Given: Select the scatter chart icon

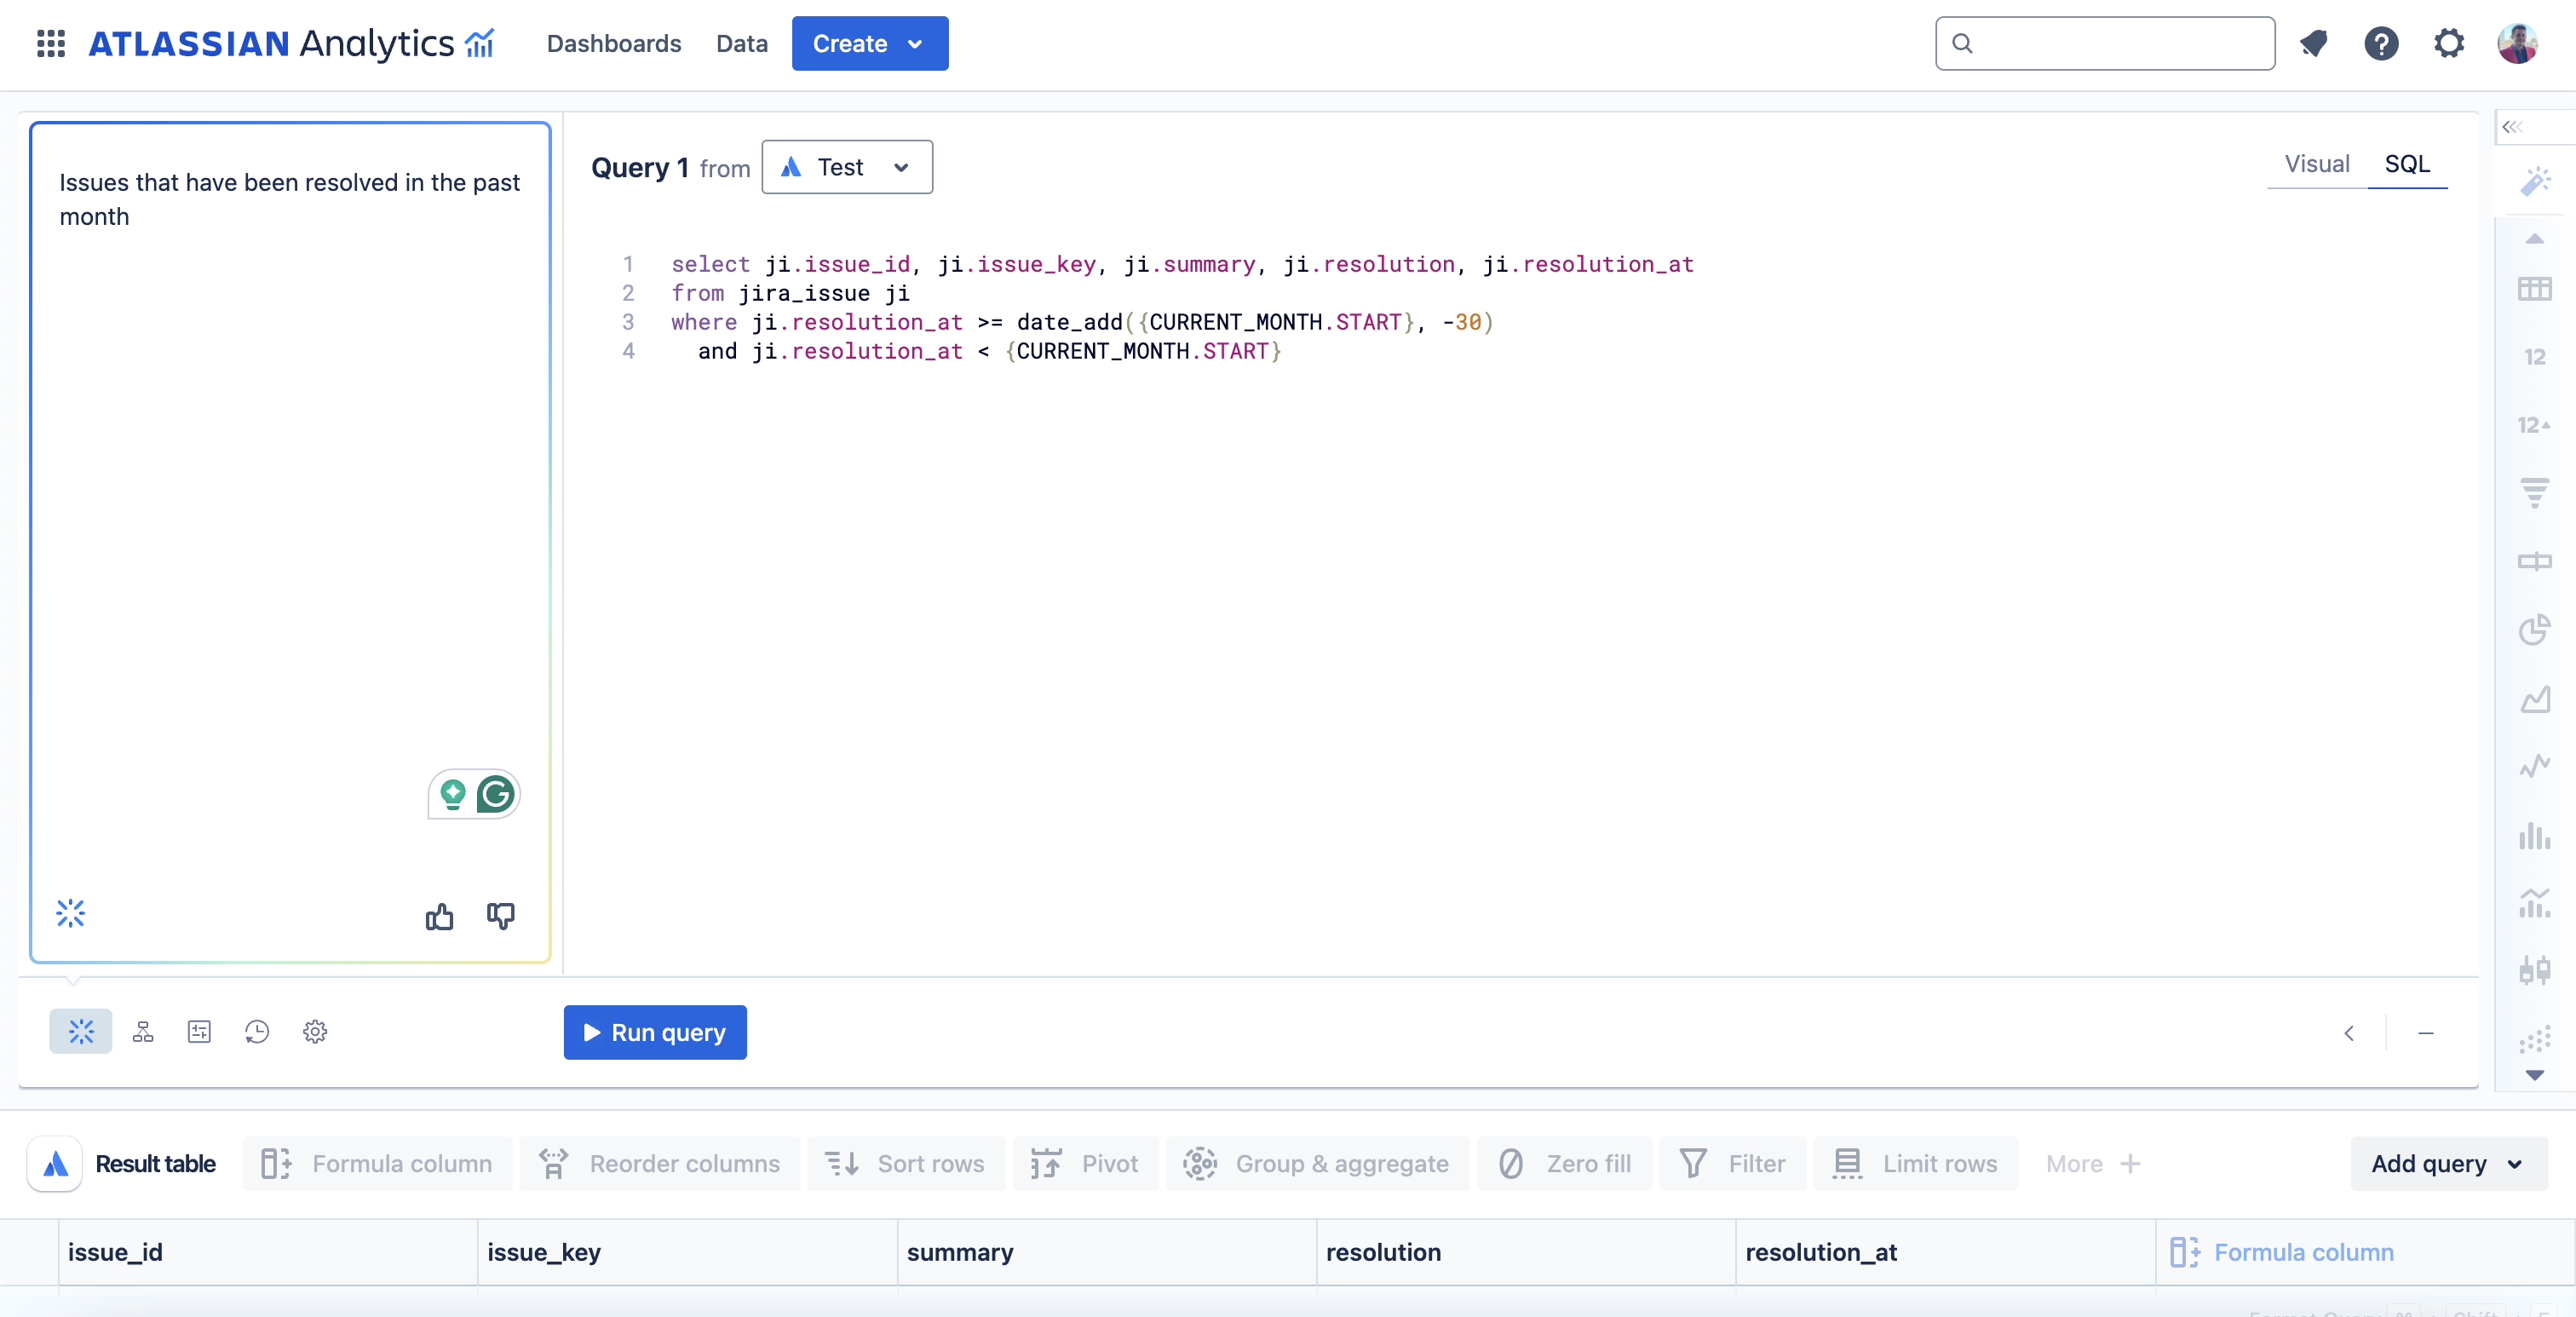Looking at the screenshot, I should [2534, 1039].
